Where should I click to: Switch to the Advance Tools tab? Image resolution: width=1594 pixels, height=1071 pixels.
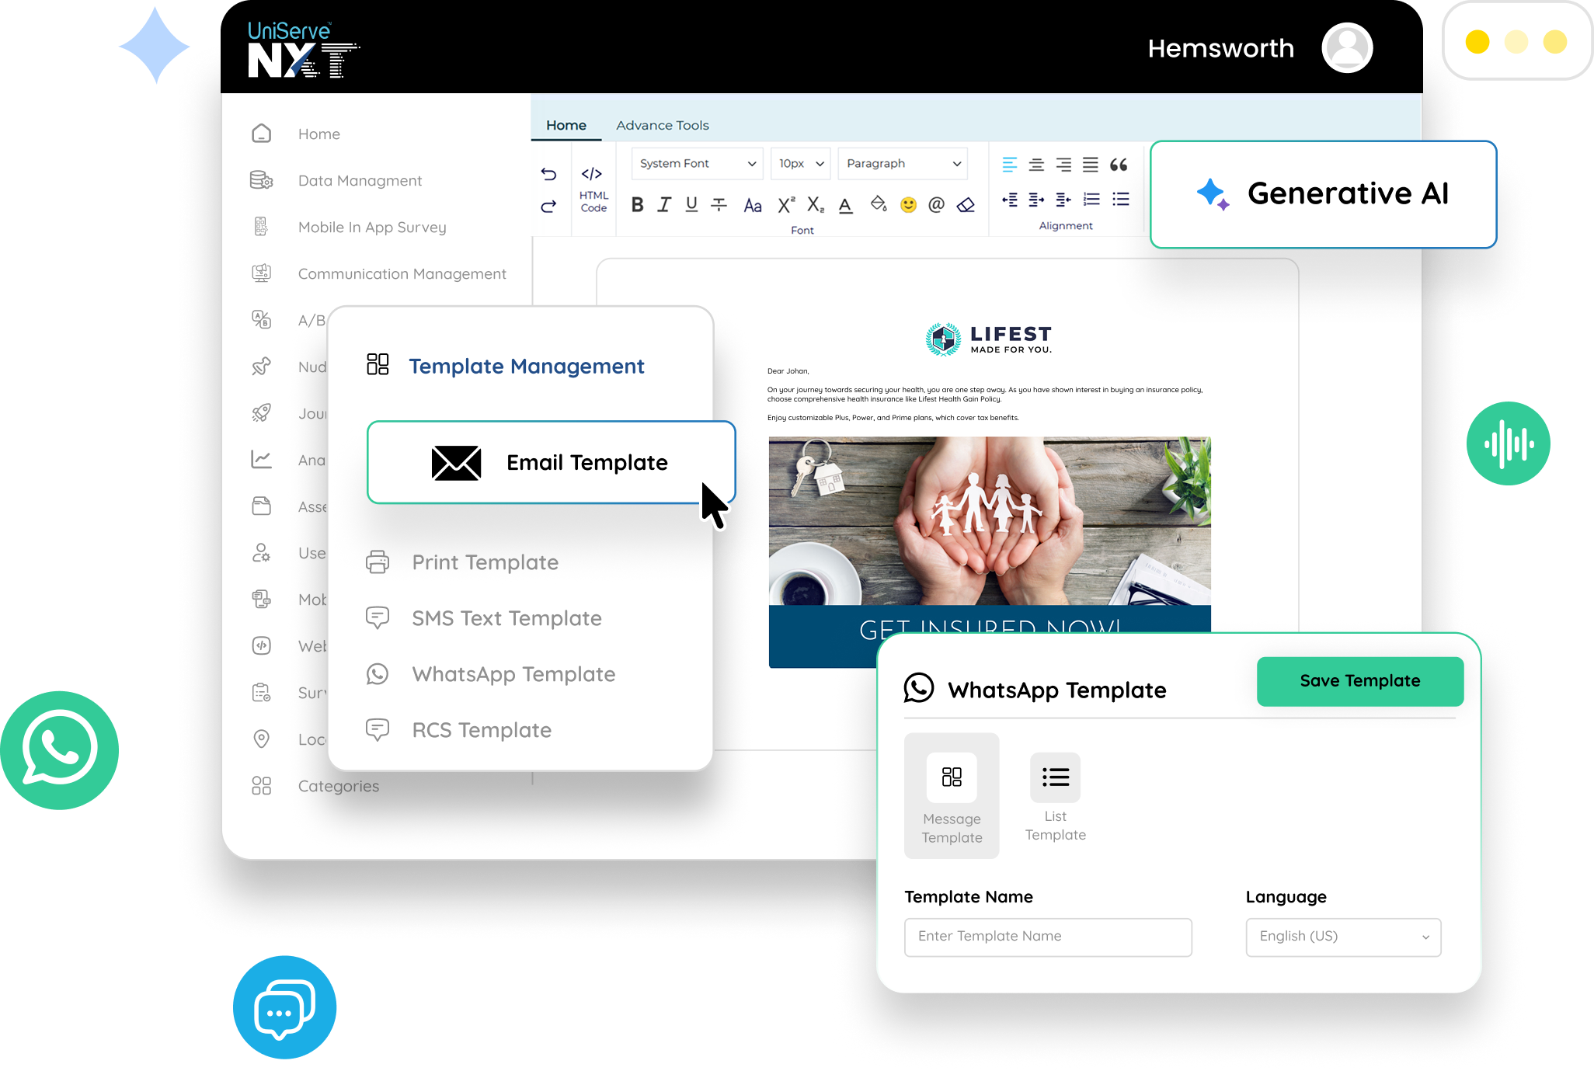click(x=662, y=125)
